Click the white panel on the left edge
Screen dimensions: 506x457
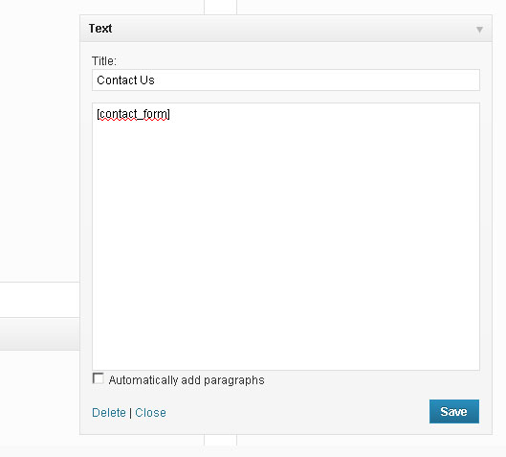point(39,300)
